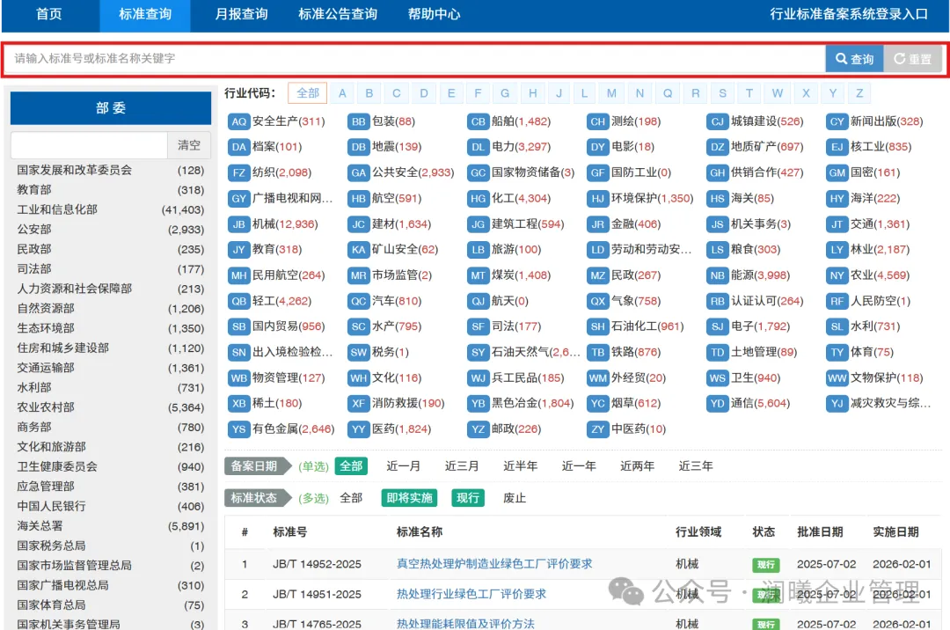Open standard 真空热处理炉制造业绿色工厂评价要求
This screenshot has width=950, height=630.
point(494,564)
